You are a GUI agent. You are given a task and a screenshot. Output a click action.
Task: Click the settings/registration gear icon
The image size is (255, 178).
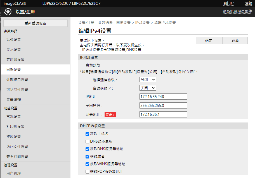8,12
